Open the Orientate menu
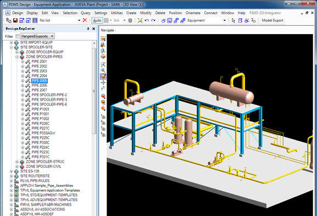The height and width of the screenshot is (216, 317). 193,13
